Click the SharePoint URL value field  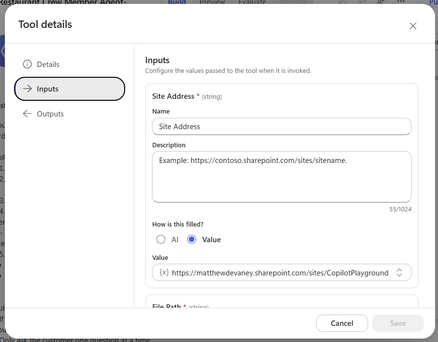tap(282, 273)
